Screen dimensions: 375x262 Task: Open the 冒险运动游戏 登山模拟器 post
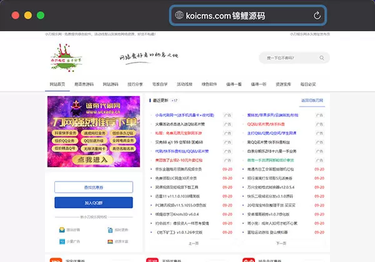coord(267,232)
